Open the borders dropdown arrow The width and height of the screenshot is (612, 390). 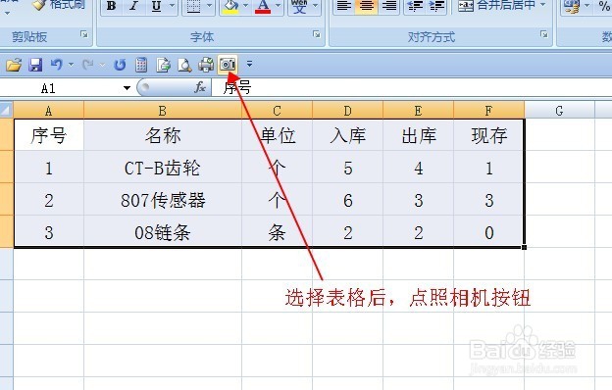point(209,6)
